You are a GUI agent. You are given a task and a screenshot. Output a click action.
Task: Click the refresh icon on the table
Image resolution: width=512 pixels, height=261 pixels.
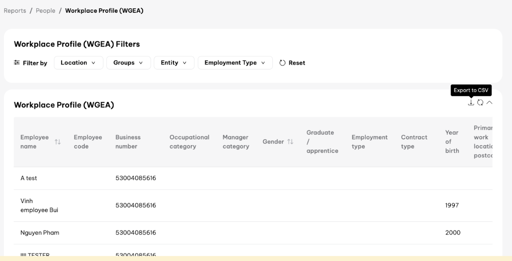tap(480, 102)
